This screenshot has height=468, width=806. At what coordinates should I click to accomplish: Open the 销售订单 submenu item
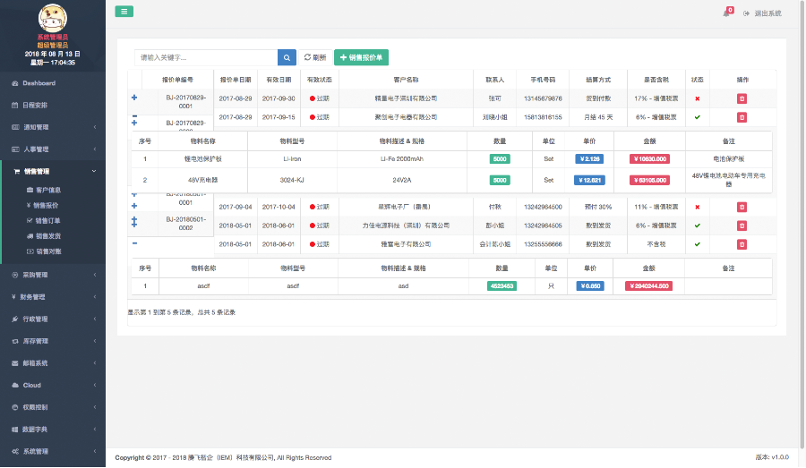pyautogui.click(x=48, y=220)
